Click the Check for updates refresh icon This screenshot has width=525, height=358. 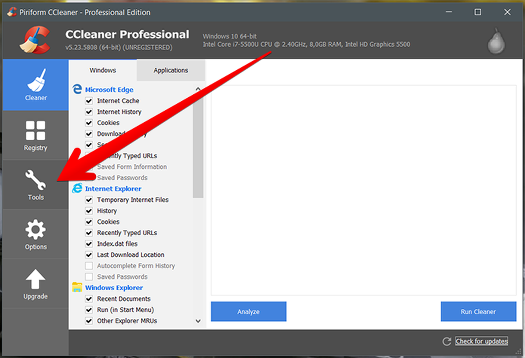point(447,341)
